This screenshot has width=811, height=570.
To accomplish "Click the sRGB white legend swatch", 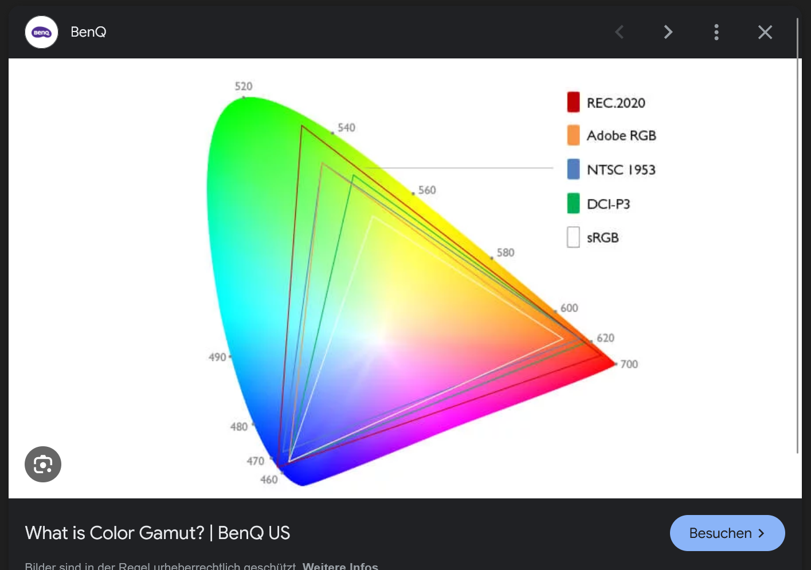I will (573, 237).
